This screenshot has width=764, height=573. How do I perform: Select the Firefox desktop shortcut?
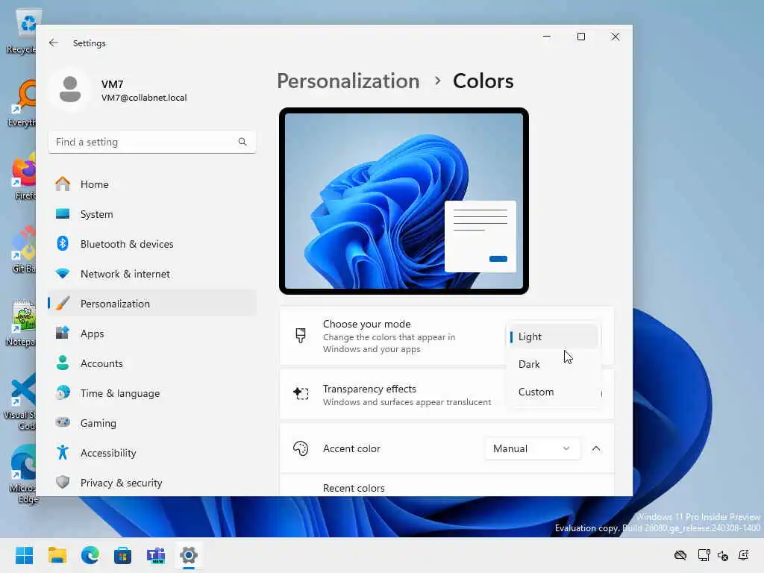(22, 178)
